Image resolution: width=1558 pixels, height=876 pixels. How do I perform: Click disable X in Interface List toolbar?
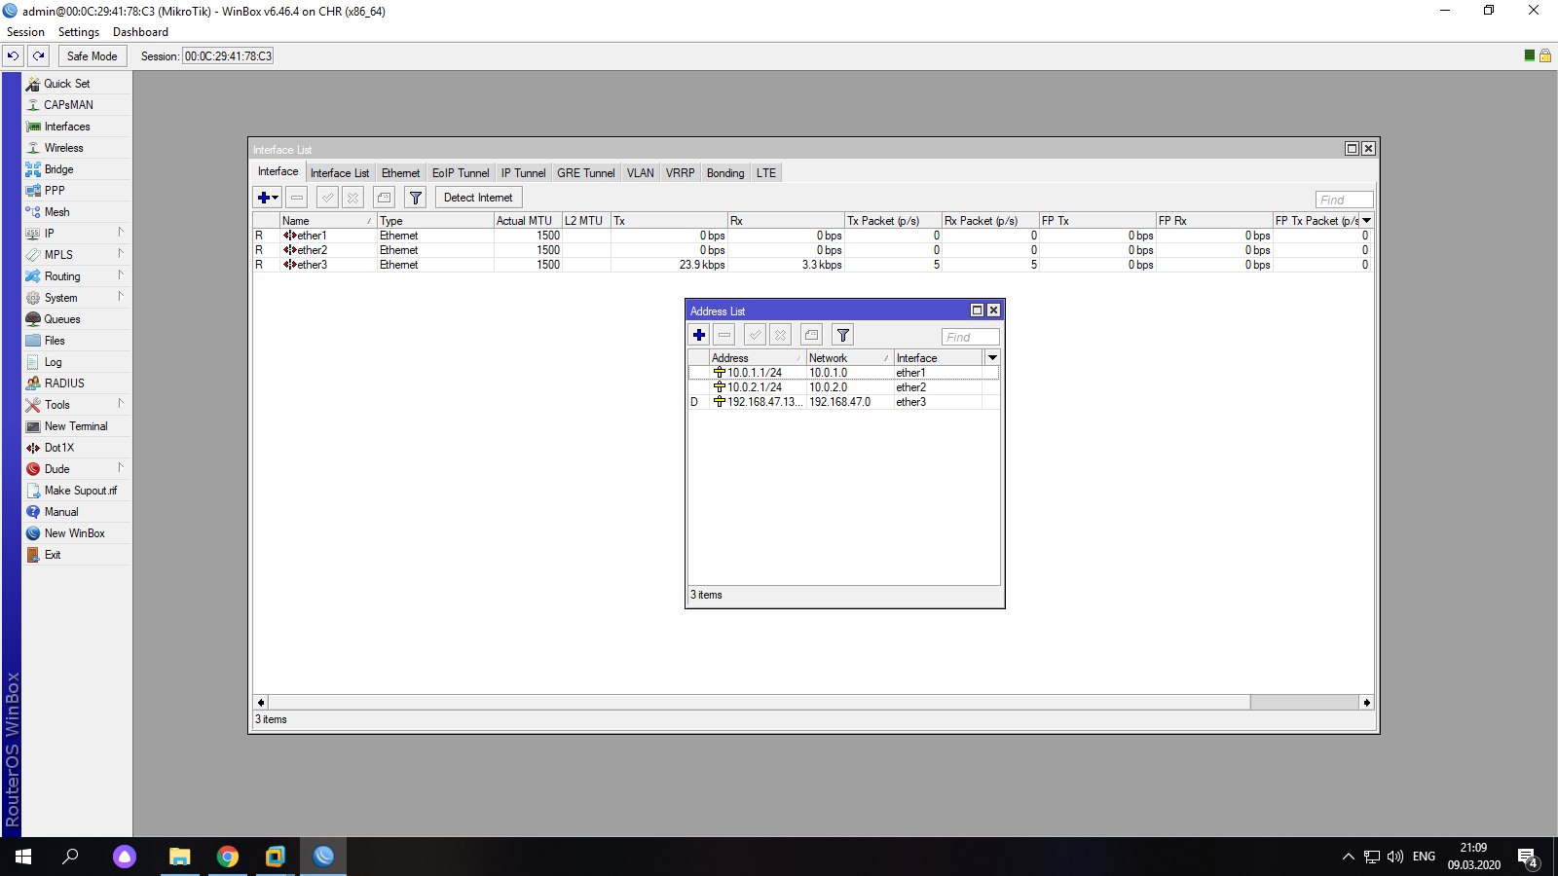pyautogui.click(x=352, y=198)
